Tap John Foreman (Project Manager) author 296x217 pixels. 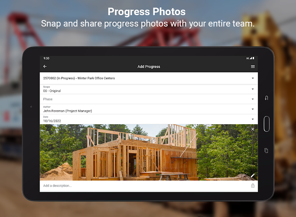[x=67, y=111]
